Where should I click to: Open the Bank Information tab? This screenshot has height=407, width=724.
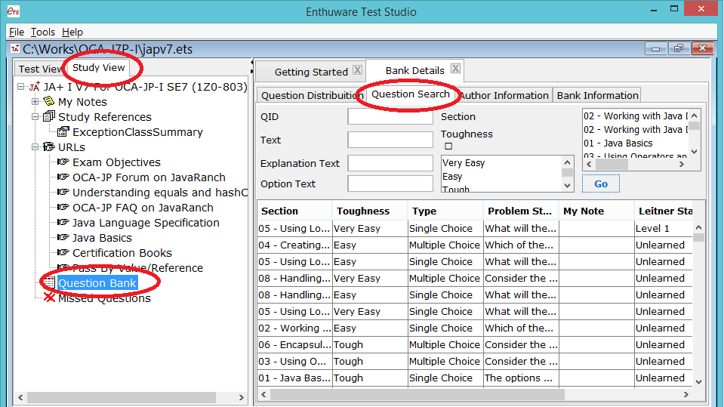click(x=597, y=95)
